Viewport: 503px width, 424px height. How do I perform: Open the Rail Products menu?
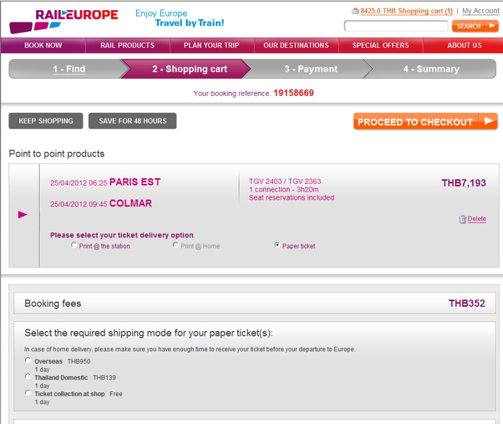[128, 45]
